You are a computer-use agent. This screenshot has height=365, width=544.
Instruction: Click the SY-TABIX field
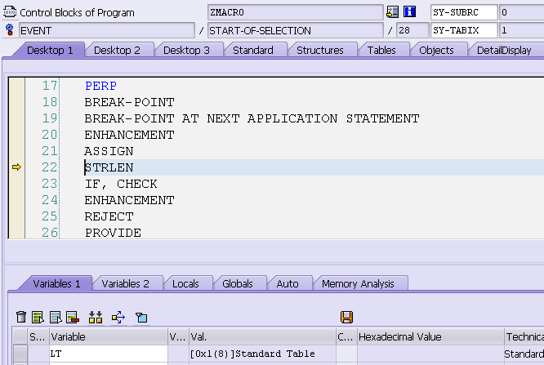click(x=464, y=30)
